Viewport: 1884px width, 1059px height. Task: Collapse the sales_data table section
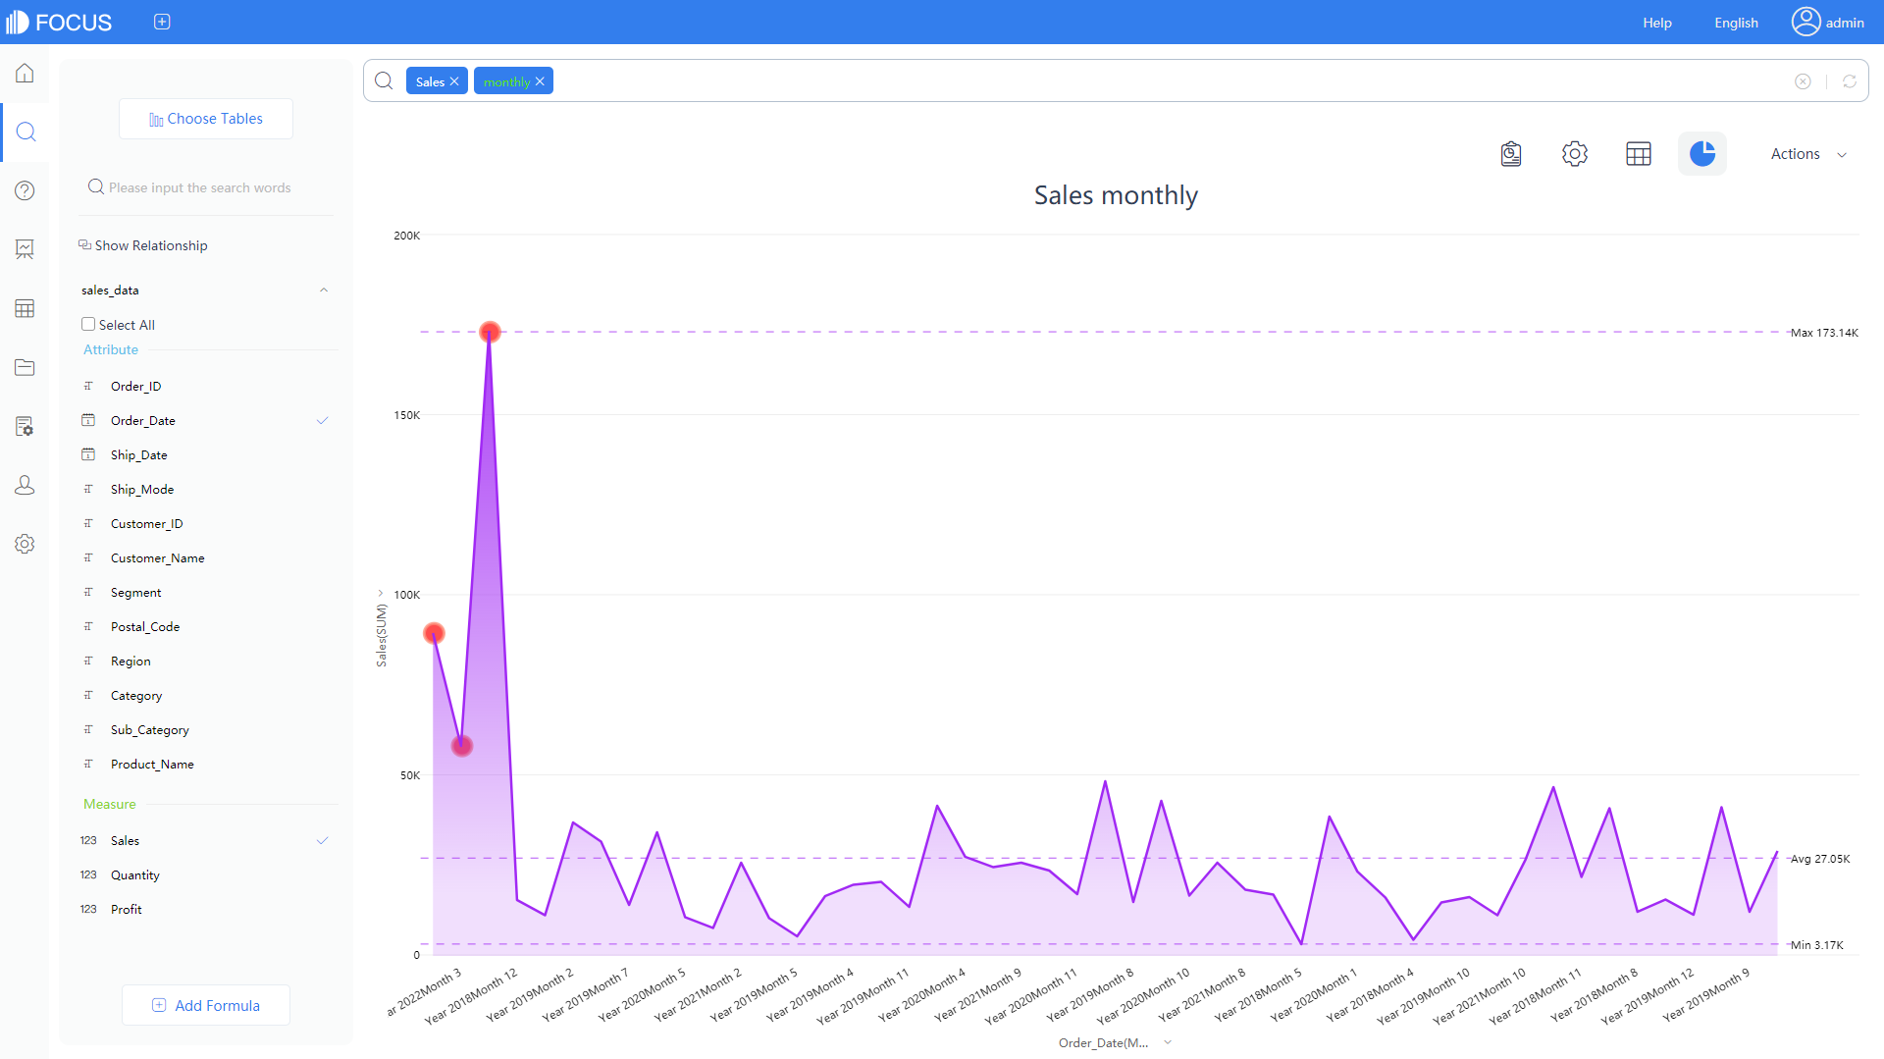pyautogui.click(x=324, y=290)
